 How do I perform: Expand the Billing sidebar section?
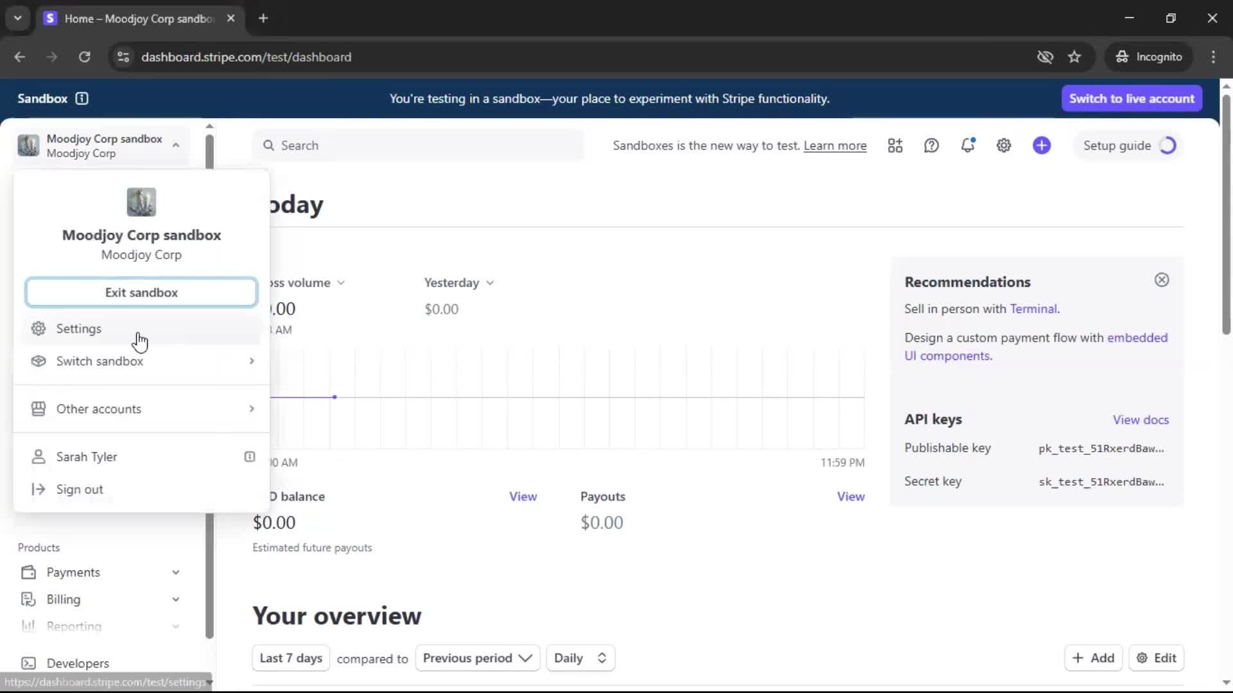pos(175,599)
